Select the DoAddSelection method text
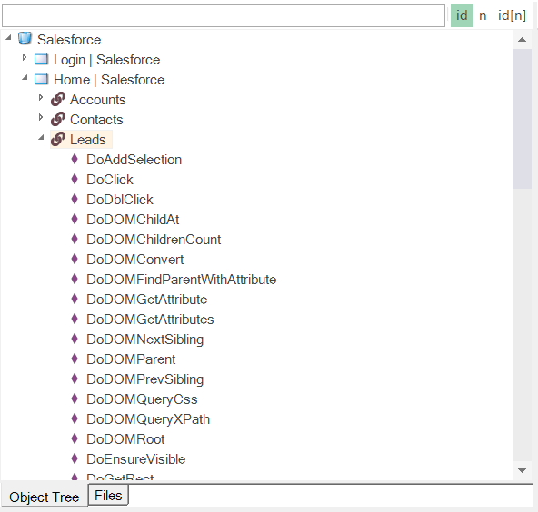The height and width of the screenshot is (512, 538). click(134, 160)
